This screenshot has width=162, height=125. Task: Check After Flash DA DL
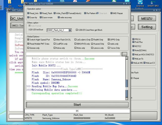(x=55, y=39)
